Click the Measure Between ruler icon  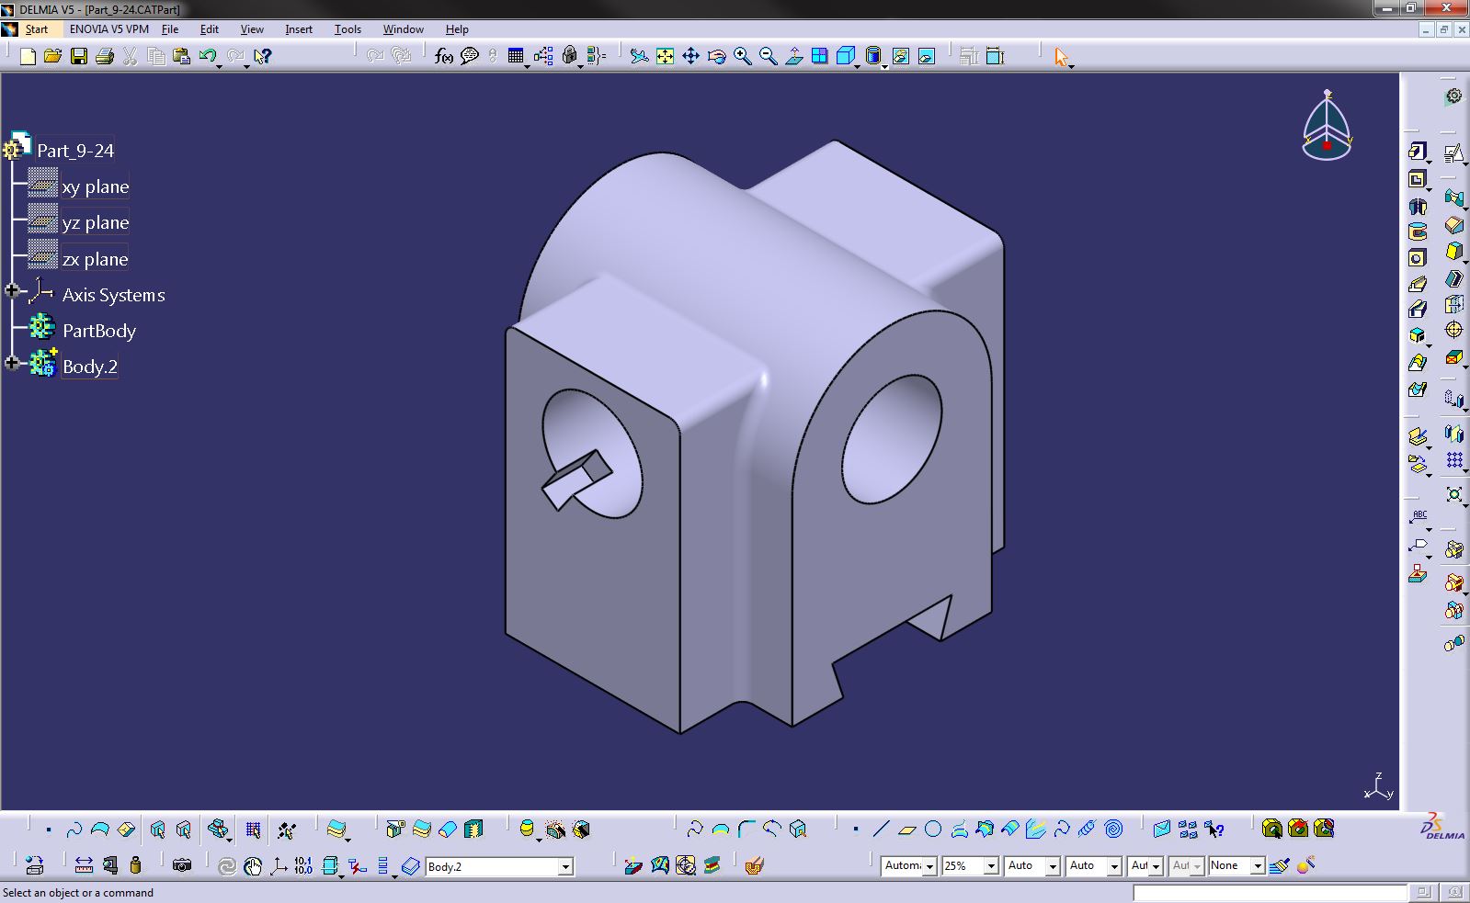pos(84,865)
